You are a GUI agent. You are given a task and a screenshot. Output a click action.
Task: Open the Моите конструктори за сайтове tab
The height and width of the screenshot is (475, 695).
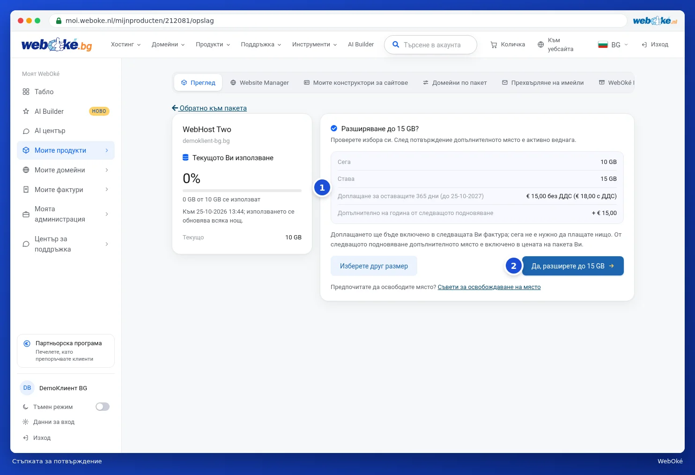tap(356, 82)
